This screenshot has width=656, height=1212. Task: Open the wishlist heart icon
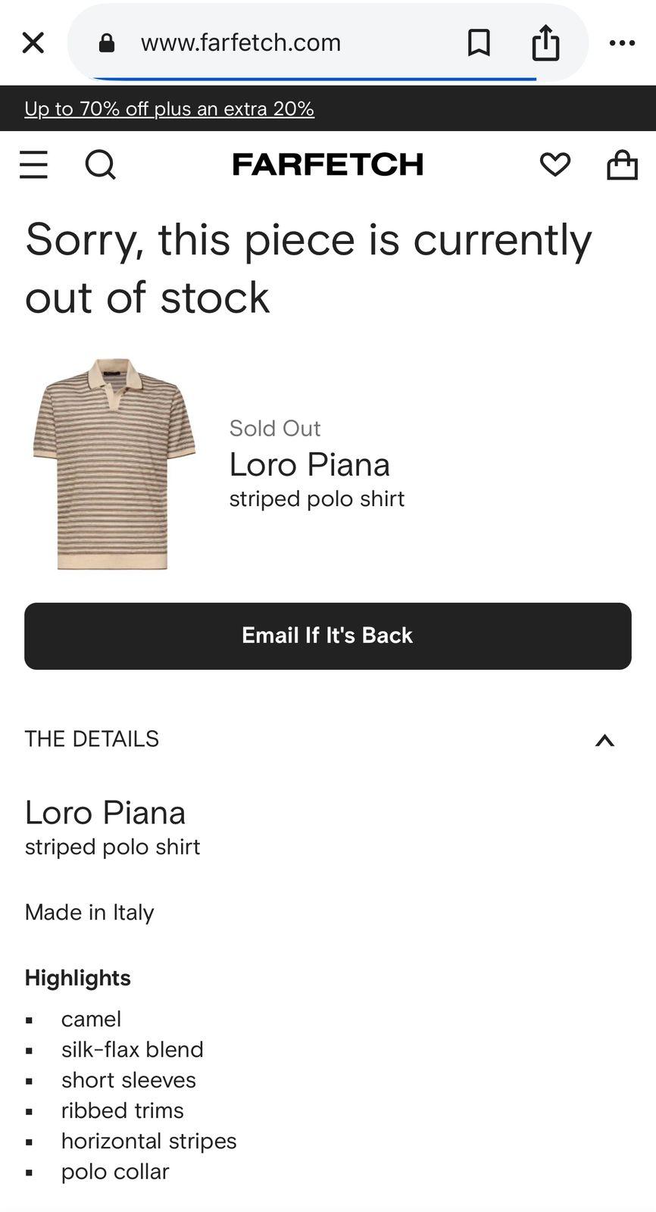click(x=554, y=164)
